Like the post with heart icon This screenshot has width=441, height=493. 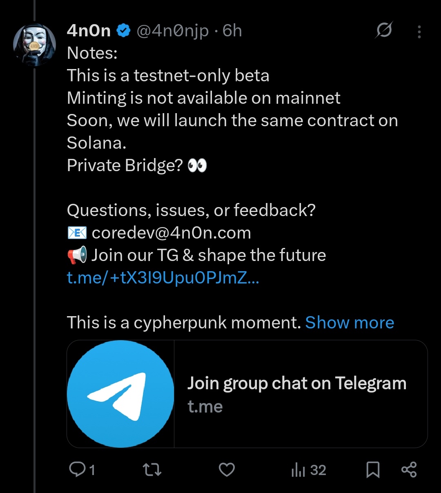point(227,470)
